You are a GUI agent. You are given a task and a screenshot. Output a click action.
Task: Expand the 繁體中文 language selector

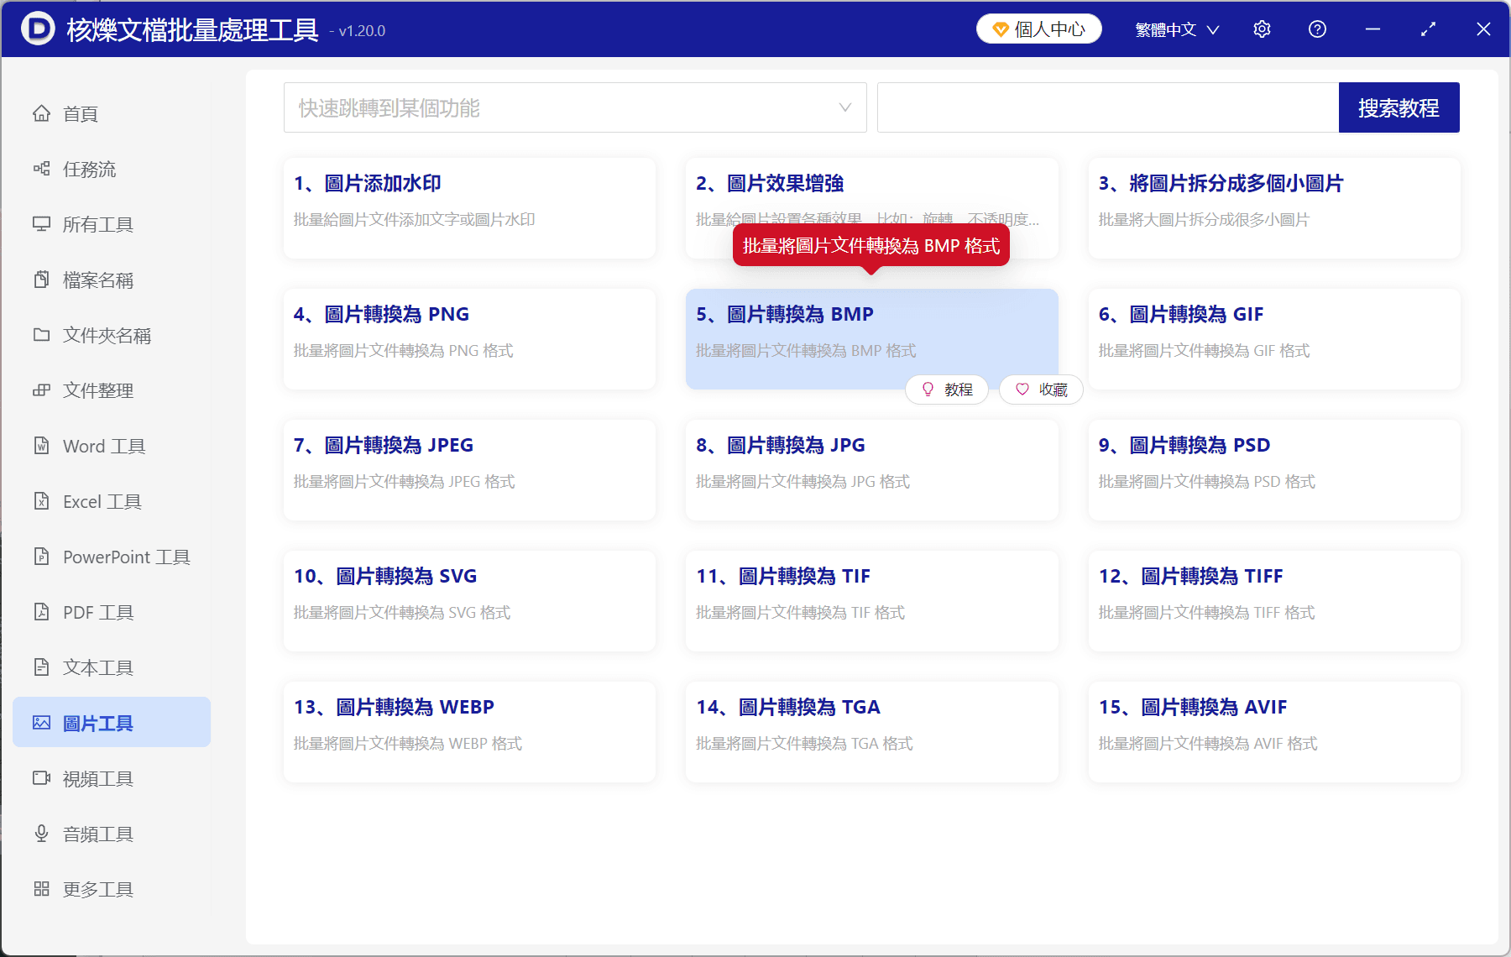click(1175, 29)
